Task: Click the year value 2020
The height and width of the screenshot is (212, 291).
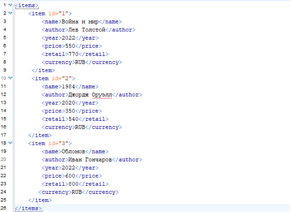Action: coord(69,103)
